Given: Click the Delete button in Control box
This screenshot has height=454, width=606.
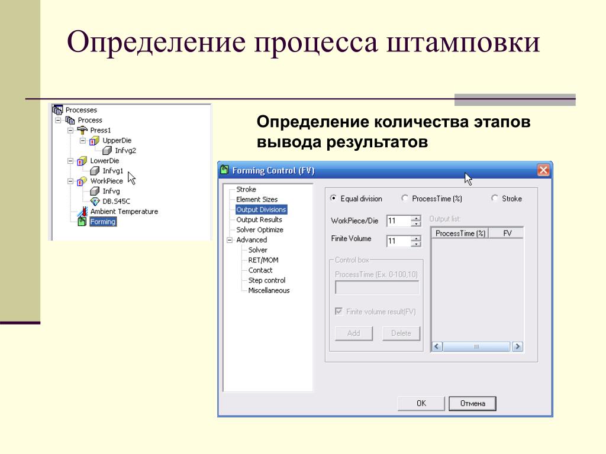Looking at the screenshot, I should tap(401, 333).
